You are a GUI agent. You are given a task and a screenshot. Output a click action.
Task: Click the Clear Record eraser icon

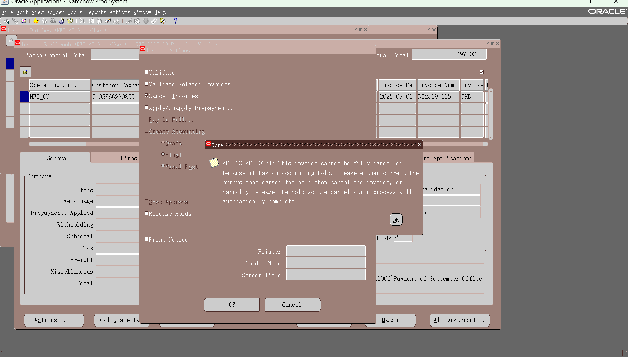pos(108,21)
